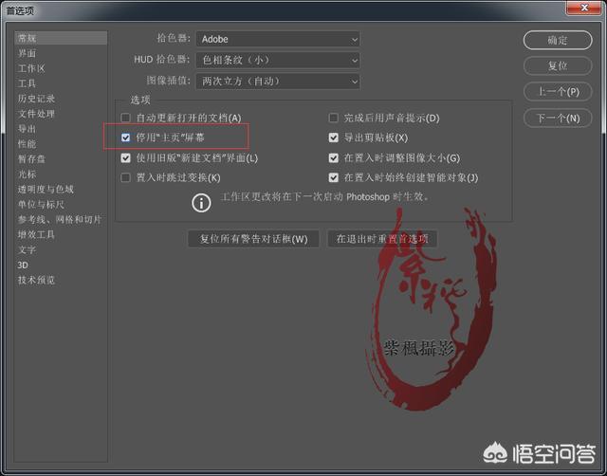Image resolution: width=607 pixels, height=476 pixels.
Task: Open the 拾色器 Adobe dropdown
Action: pos(278,39)
